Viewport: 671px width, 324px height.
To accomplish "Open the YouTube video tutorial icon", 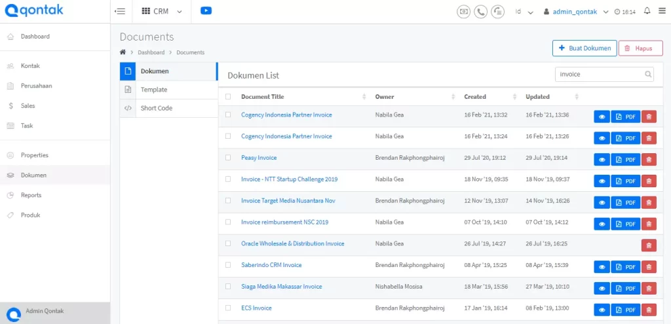I will pyautogui.click(x=206, y=11).
